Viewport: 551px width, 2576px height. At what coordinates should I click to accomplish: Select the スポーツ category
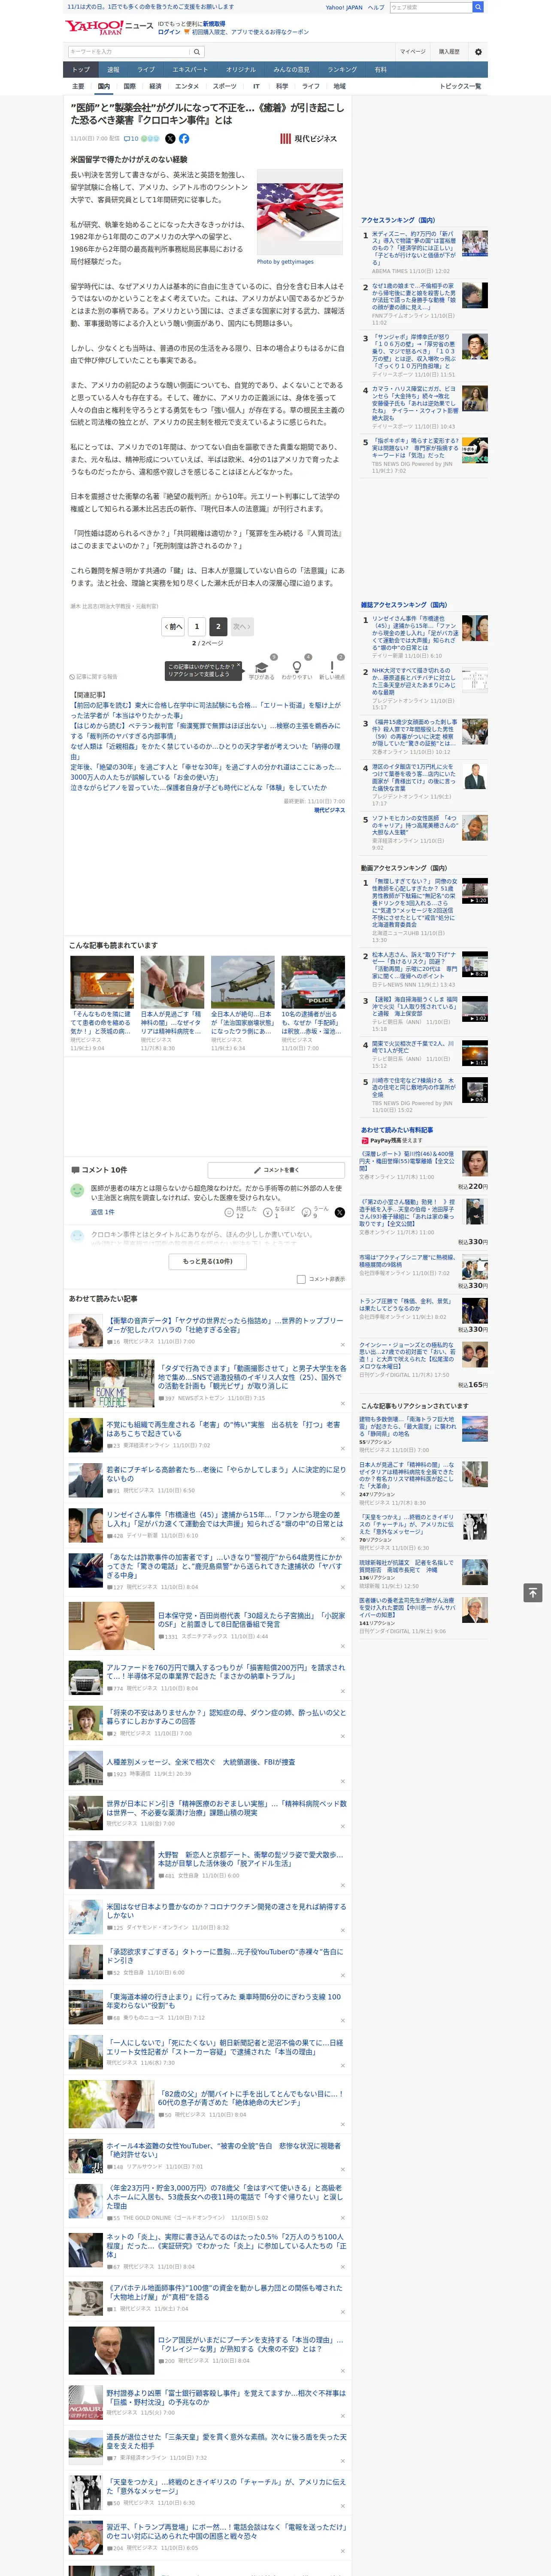coord(225,86)
